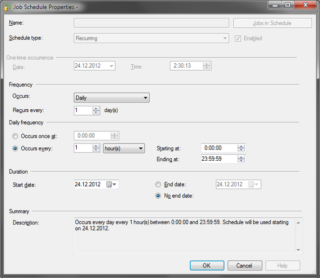Select the Occurs once at option
Screen dimensions: 320x278
[16, 136]
